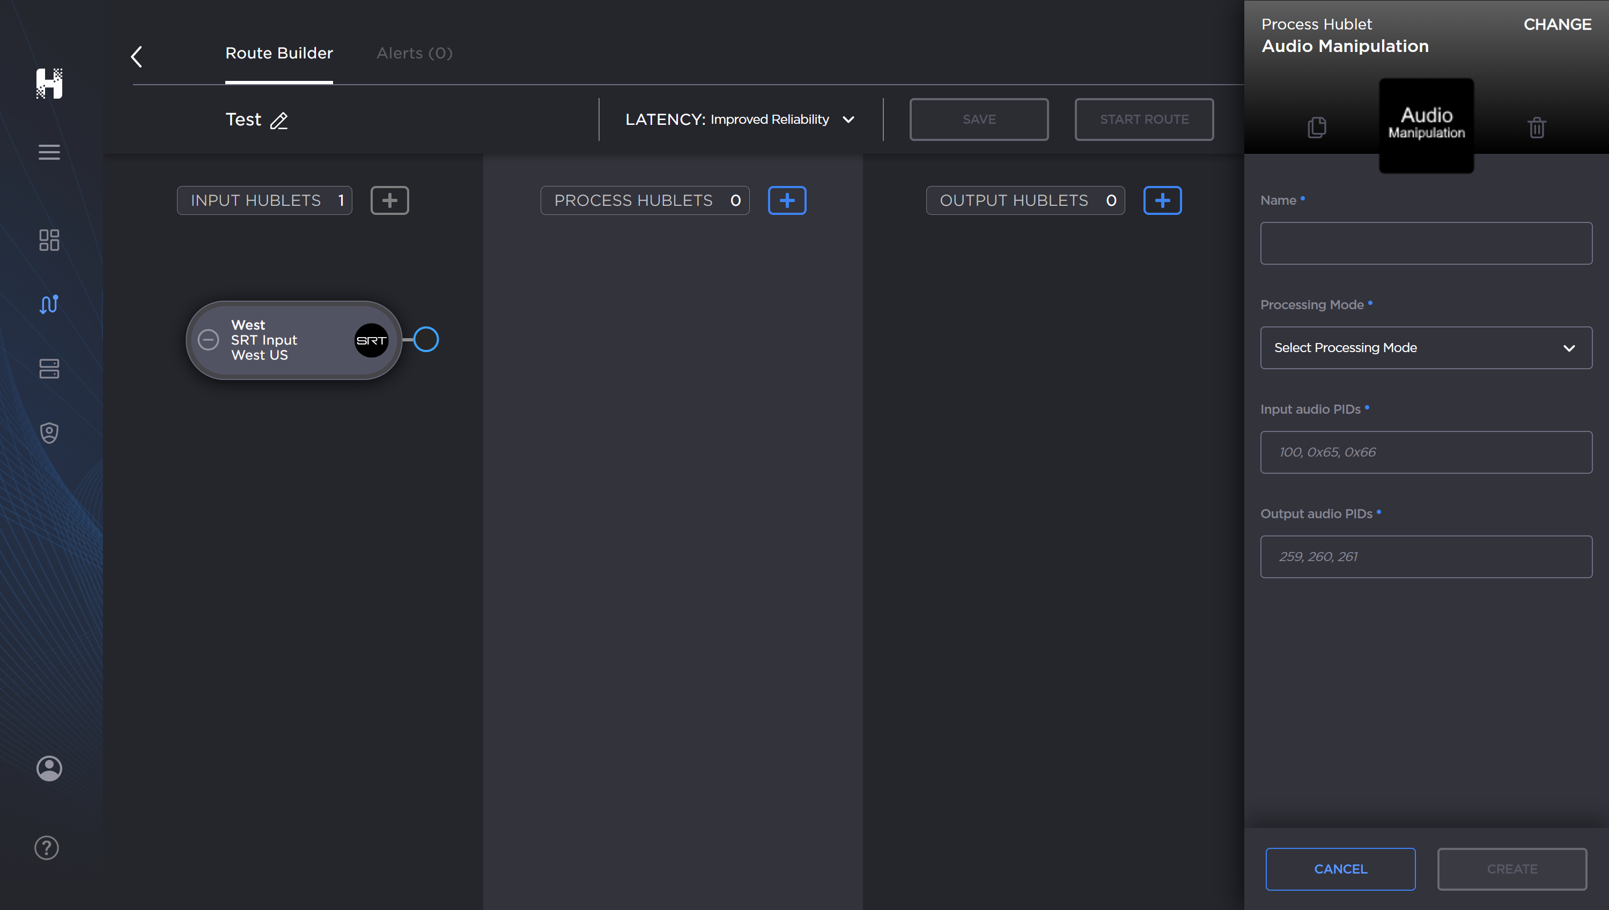Add a new Process Hublet with the plus button
This screenshot has width=1609, height=910.
[x=787, y=200]
